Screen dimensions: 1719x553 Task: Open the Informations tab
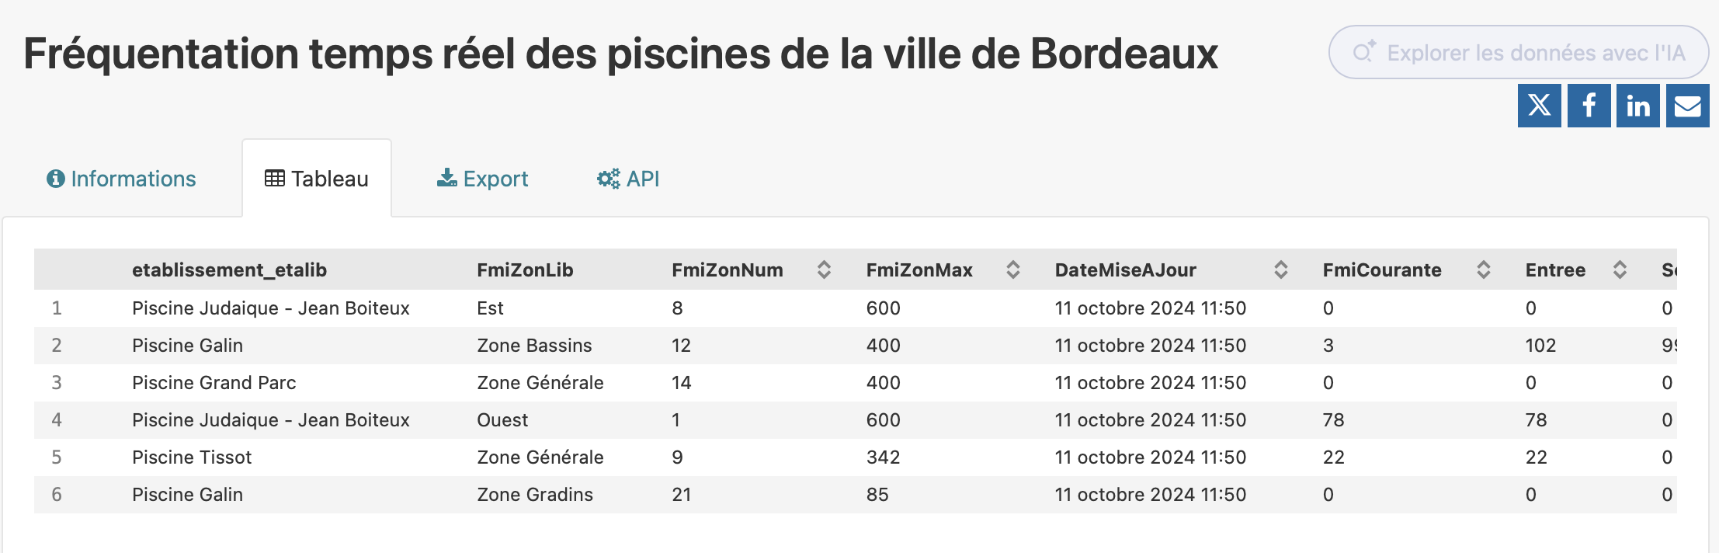click(x=122, y=179)
